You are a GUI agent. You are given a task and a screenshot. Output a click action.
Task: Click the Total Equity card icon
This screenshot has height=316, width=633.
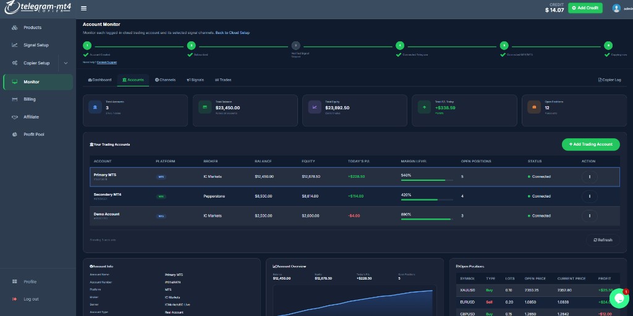click(x=315, y=107)
